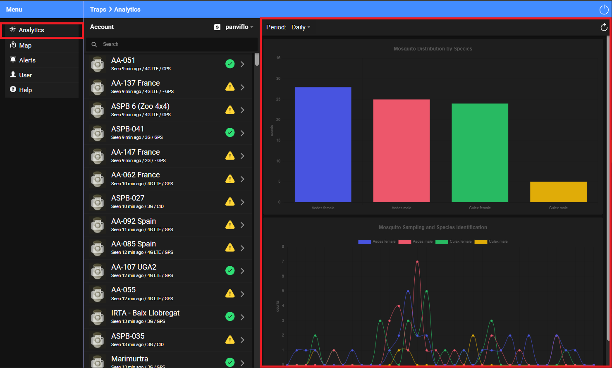This screenshot has width=612, height=368.
Task: Click the Analytics breadcrumb link
Action: pyautogui.click(x=127, y=10)
